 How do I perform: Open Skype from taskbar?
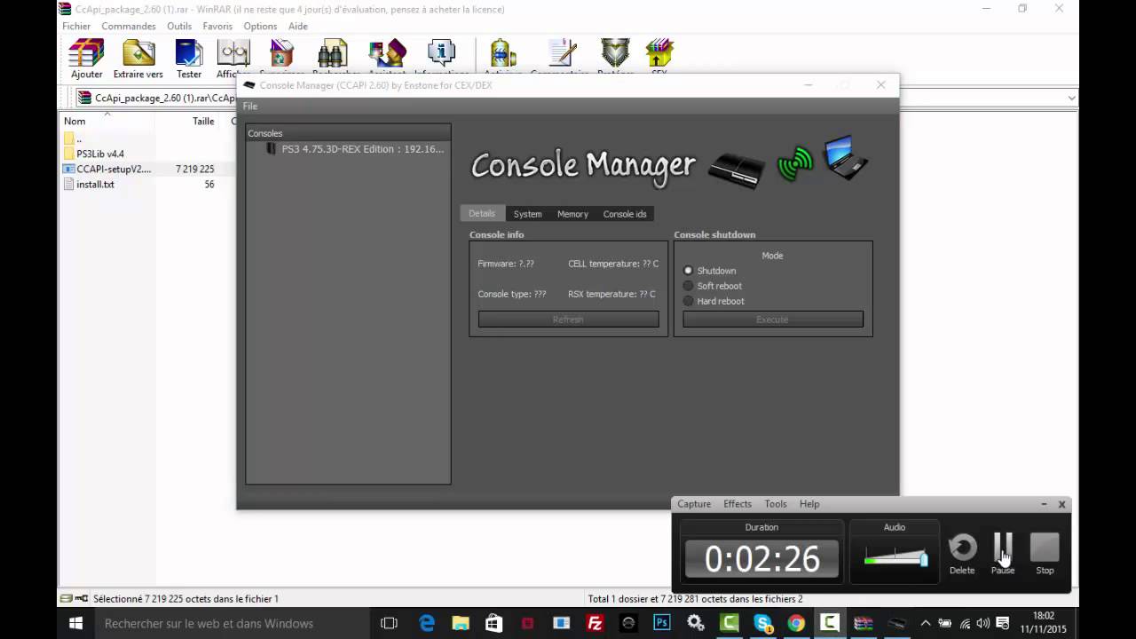tap(762, 623)
